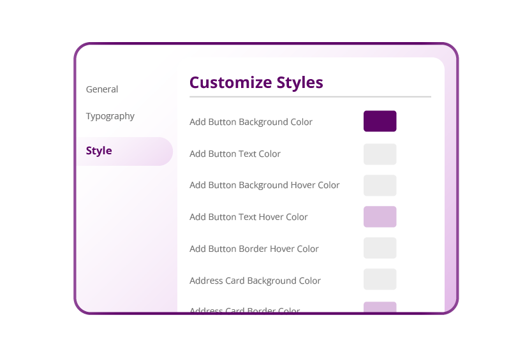Click the Customize Styles heading
Image resolution: width=532 pixels, height=359 pixels.
[256, 82]
